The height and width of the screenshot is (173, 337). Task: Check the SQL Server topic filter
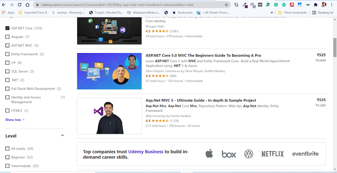pos(7,71)
